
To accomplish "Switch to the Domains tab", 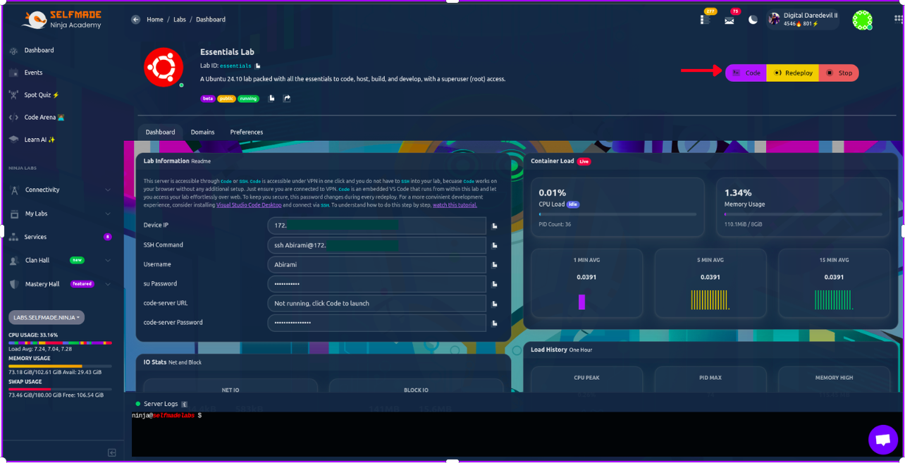I will coord(202,132).
